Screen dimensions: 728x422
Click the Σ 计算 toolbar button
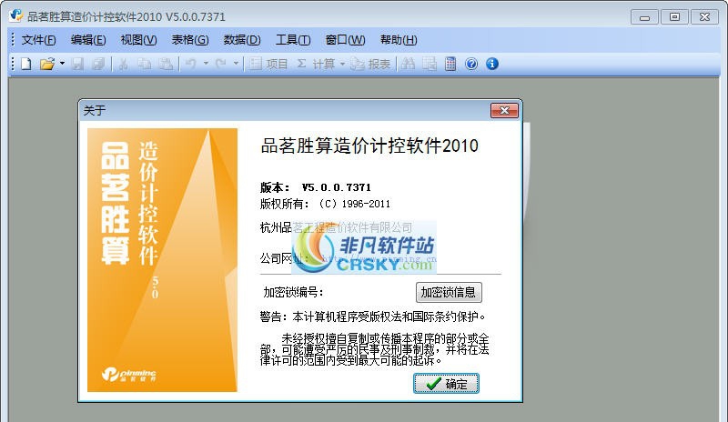316,64
